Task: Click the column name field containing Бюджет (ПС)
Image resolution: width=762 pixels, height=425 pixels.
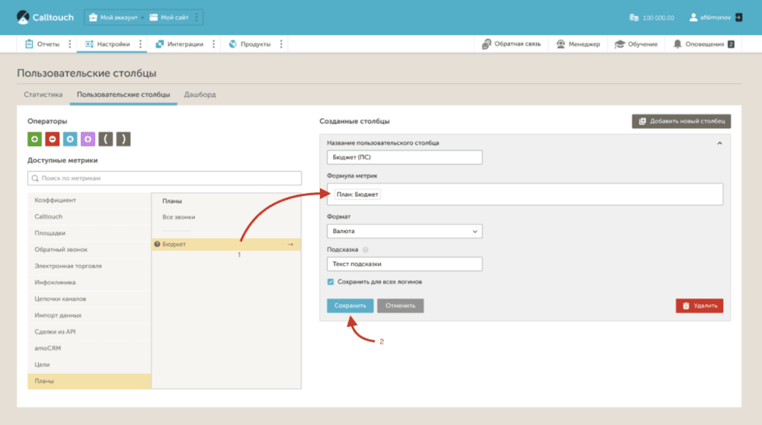Action: 405,158
